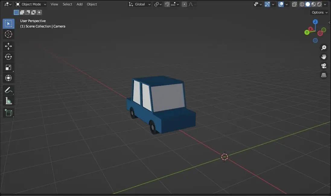Open proportional editing falloff dropdown
This screenshot has width=331, height=196.
coord(192,4)
